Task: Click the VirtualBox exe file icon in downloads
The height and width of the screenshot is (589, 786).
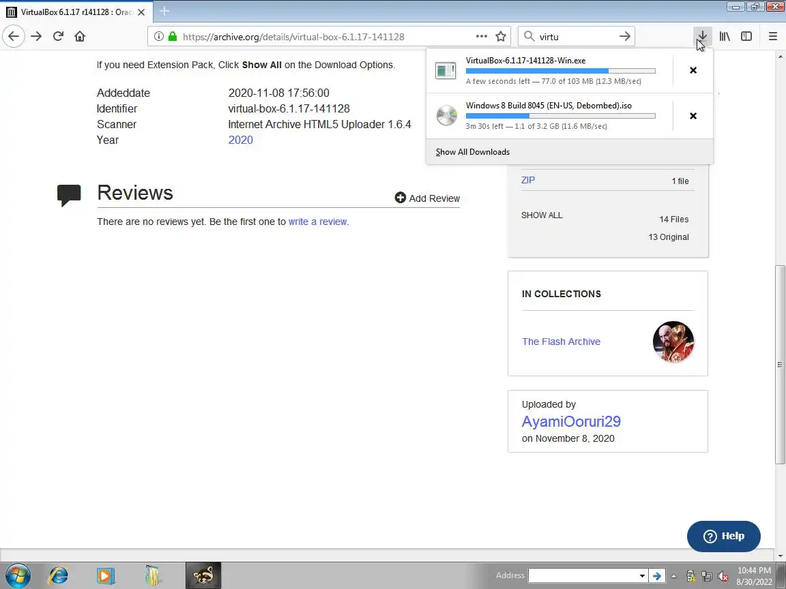Action: pyautogui.click(x=446, y=71)
